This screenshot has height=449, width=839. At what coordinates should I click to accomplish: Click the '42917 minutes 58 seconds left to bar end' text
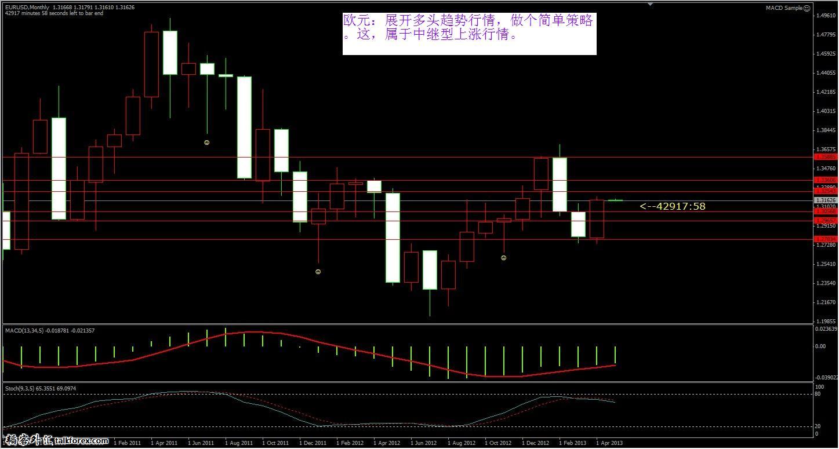[x=54, y=13]
